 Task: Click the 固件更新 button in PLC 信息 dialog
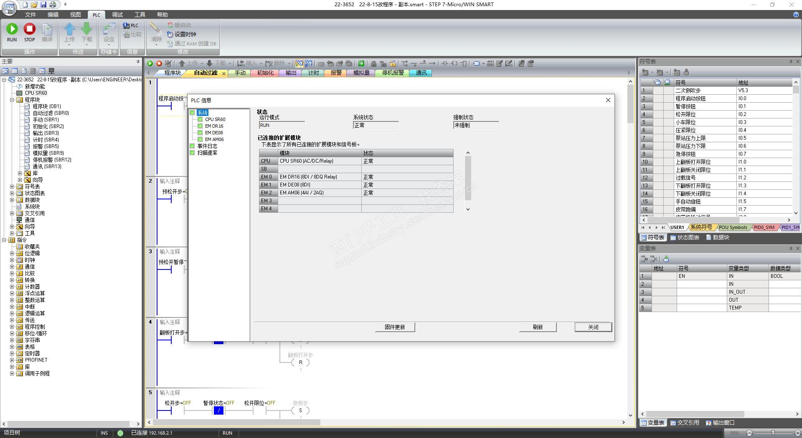[x=395, y=327]
